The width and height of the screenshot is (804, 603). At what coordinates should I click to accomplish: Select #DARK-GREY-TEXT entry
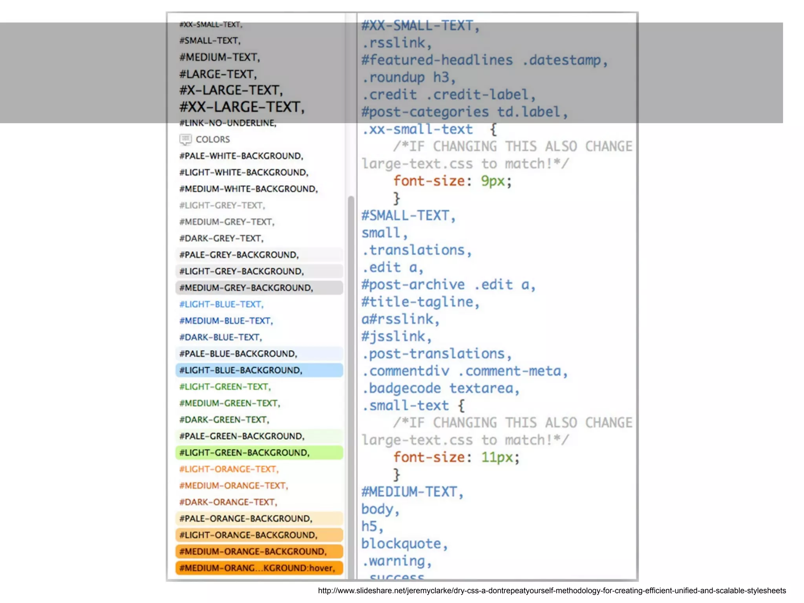221,238
